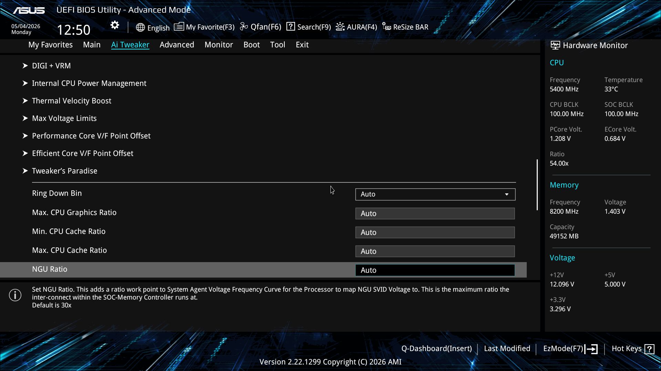Click the Search question mark icon
The height and width of the screenshot is (371, 661).
click(291, 26)
